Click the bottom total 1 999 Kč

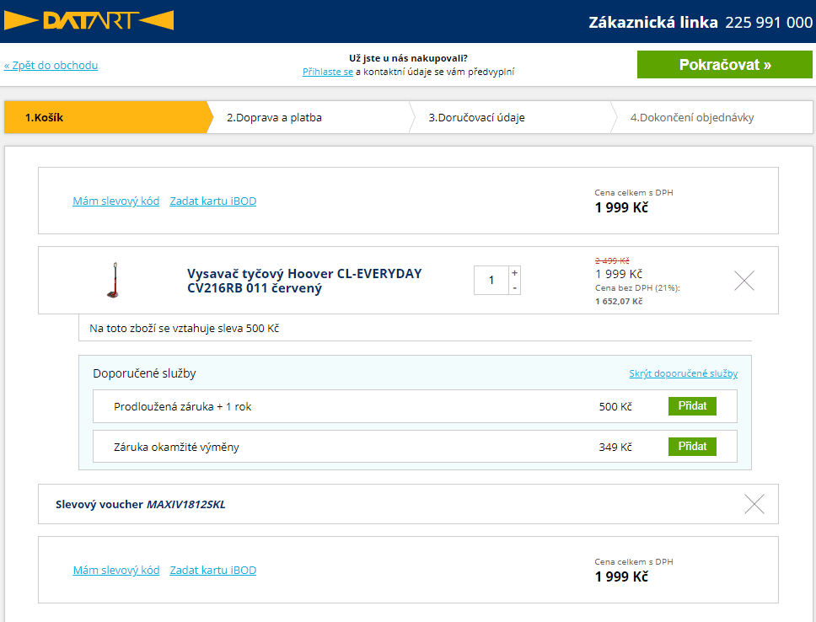[621, 576]
